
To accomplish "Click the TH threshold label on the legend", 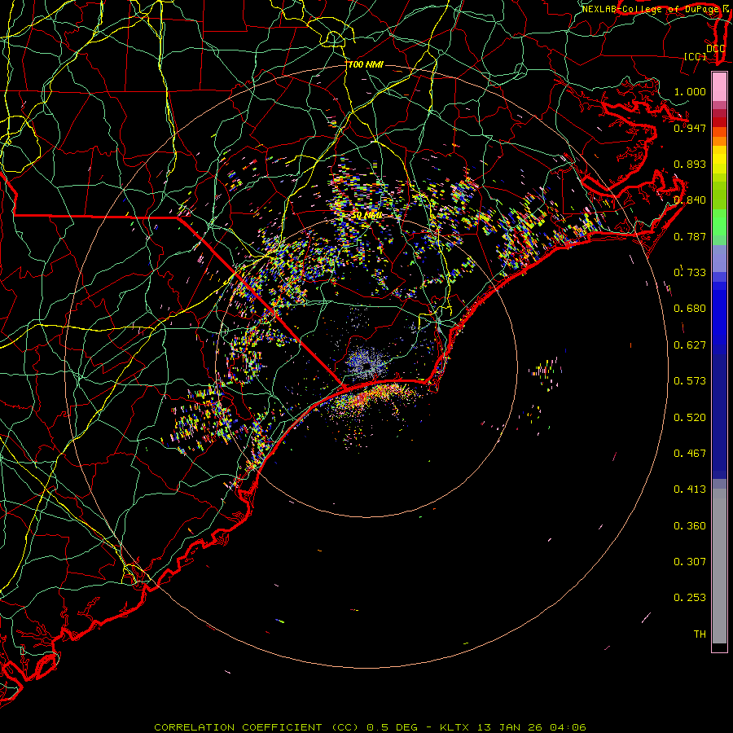I will [700, 634].
